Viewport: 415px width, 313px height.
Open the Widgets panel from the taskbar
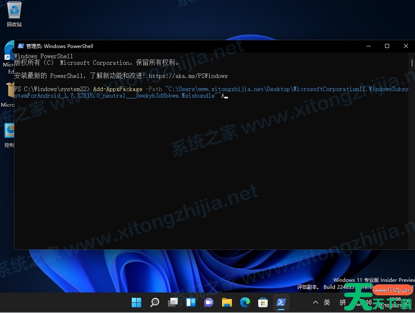pyautogui.click(x=190, y=302)
